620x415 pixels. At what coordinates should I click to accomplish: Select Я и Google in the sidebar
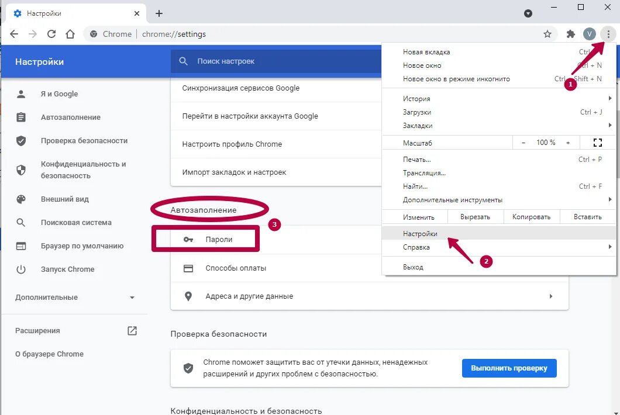click(x=59, y=94)
